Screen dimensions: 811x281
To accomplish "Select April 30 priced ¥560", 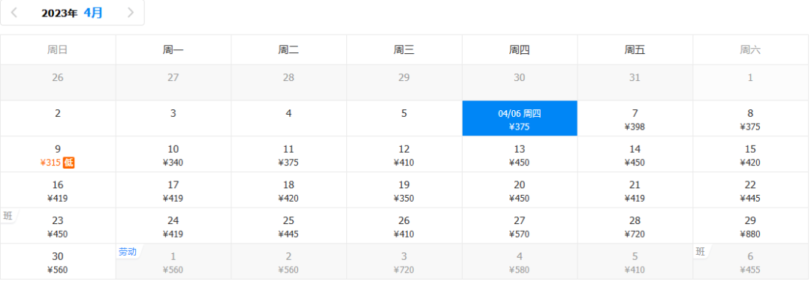I will coord(58,261).
